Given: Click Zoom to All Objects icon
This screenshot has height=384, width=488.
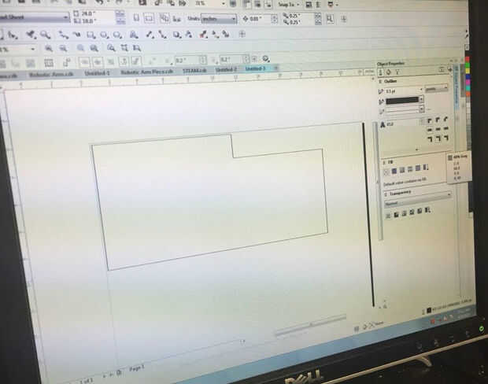Looking at the screenshot, I should [94, 48].
